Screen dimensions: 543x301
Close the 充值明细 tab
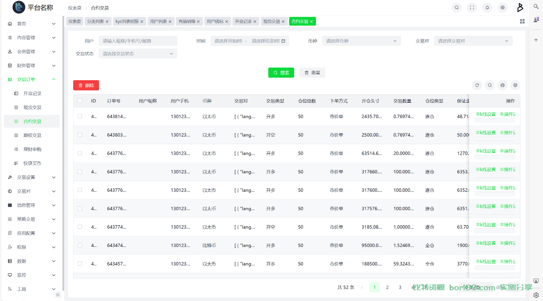[198, 21]
